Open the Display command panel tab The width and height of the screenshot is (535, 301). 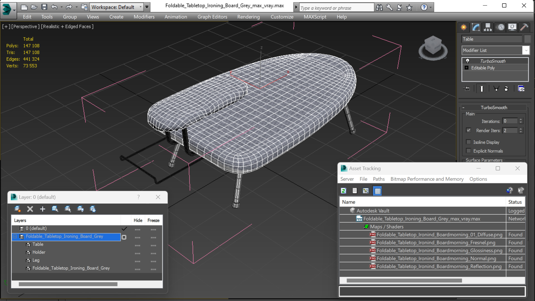click(x=512, y=27)
